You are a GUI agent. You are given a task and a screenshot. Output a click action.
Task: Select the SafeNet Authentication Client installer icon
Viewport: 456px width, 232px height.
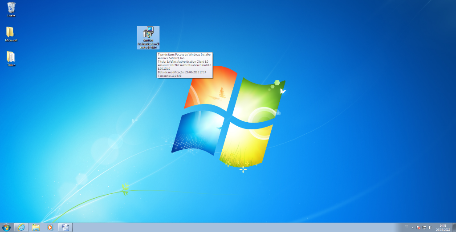coord(148,33)
